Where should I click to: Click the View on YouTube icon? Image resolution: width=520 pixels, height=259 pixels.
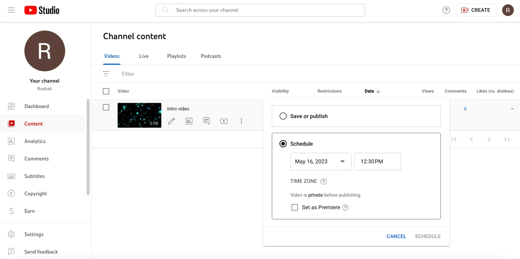pos(224,121)
